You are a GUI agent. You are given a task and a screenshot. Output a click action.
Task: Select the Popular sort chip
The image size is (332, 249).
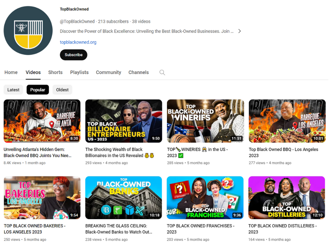click(x=38, y=90)
